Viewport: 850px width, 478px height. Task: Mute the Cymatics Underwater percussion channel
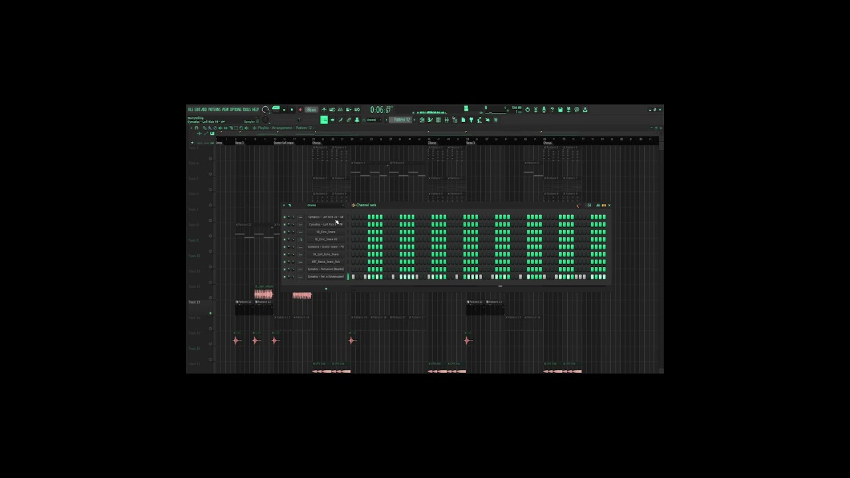pyautogui.click(x=284, y=277)
